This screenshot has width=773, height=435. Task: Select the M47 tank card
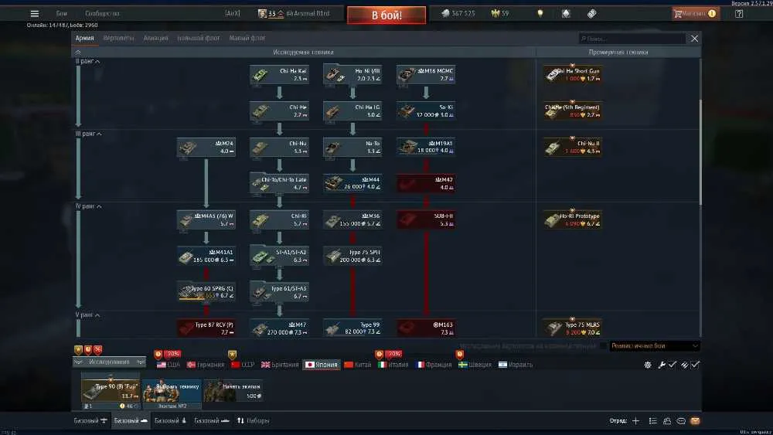click(x=280, y=328)
